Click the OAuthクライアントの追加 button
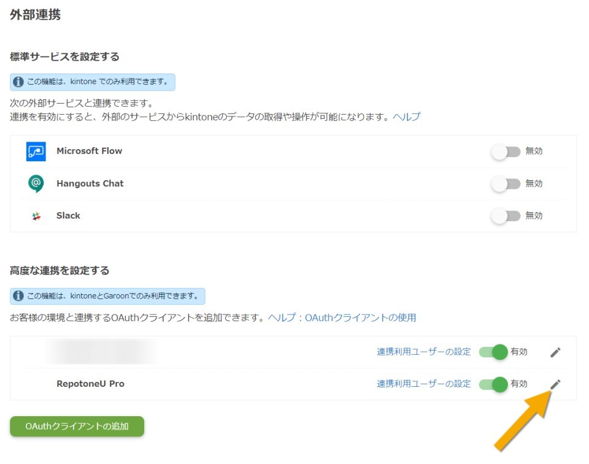 (77, 427)
